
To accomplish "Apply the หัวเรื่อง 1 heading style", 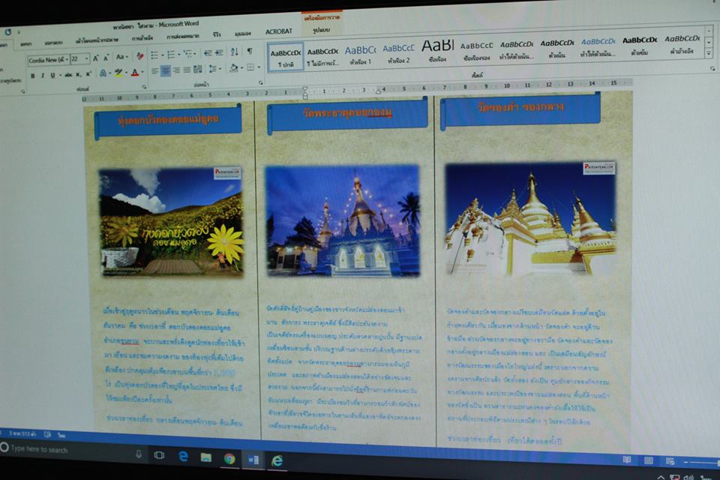I will point(359,54).
